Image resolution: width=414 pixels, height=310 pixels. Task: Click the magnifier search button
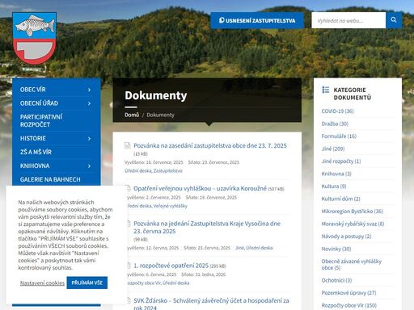coord(394,20)
